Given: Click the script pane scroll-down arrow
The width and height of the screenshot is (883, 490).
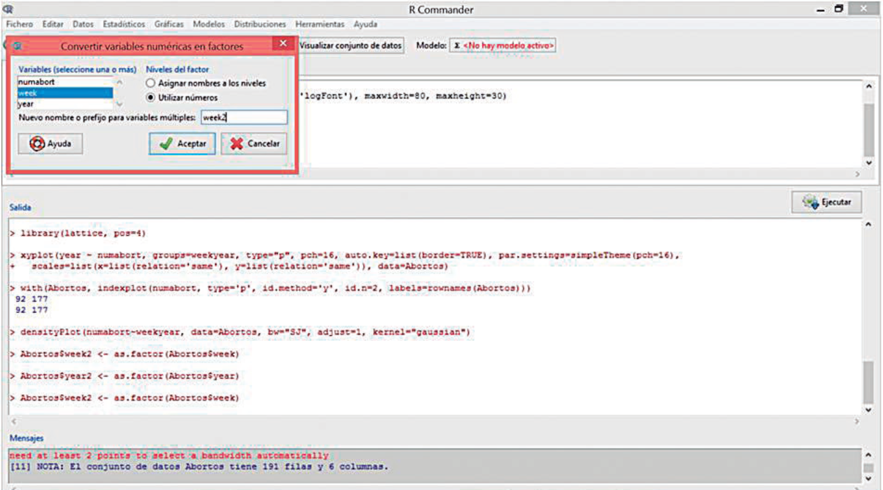Looking at the screenshot, I should pyautogui.click(x=869, y=163).
